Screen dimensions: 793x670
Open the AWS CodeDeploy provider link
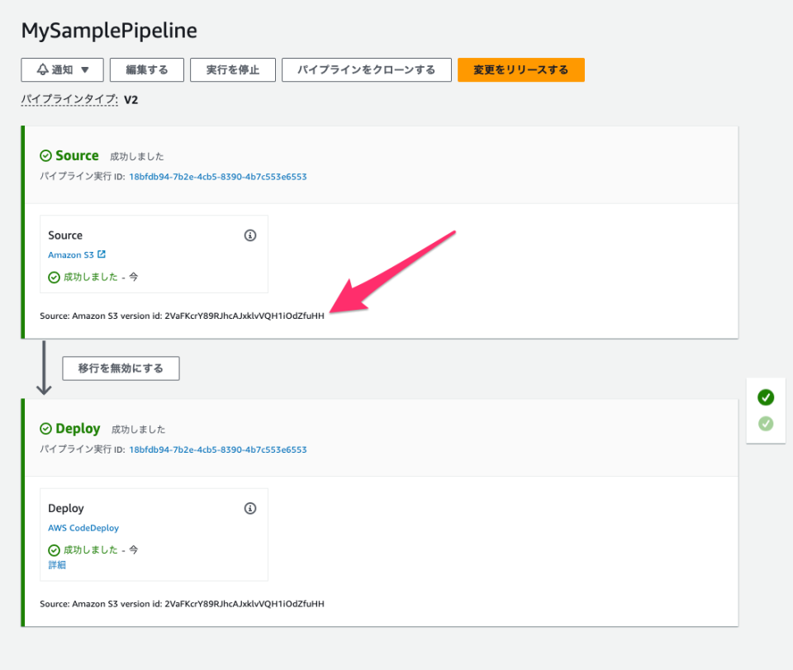[83, 528]
